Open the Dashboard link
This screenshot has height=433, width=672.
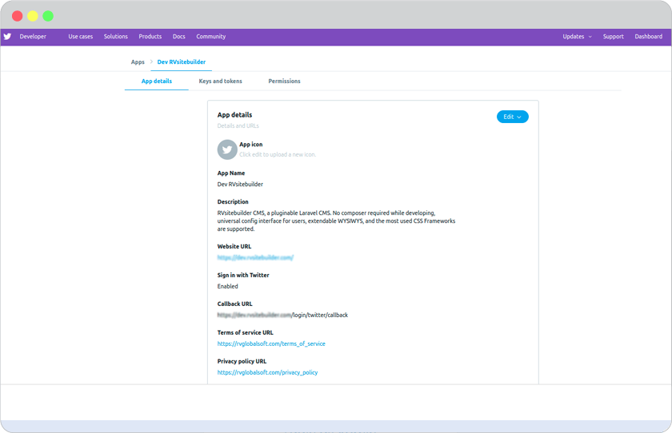click(649, 37)
